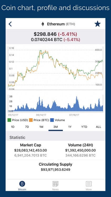The height and width of the screenshot is (197, 111).
Task: Click the price line chart area
Action: [55, 68]
